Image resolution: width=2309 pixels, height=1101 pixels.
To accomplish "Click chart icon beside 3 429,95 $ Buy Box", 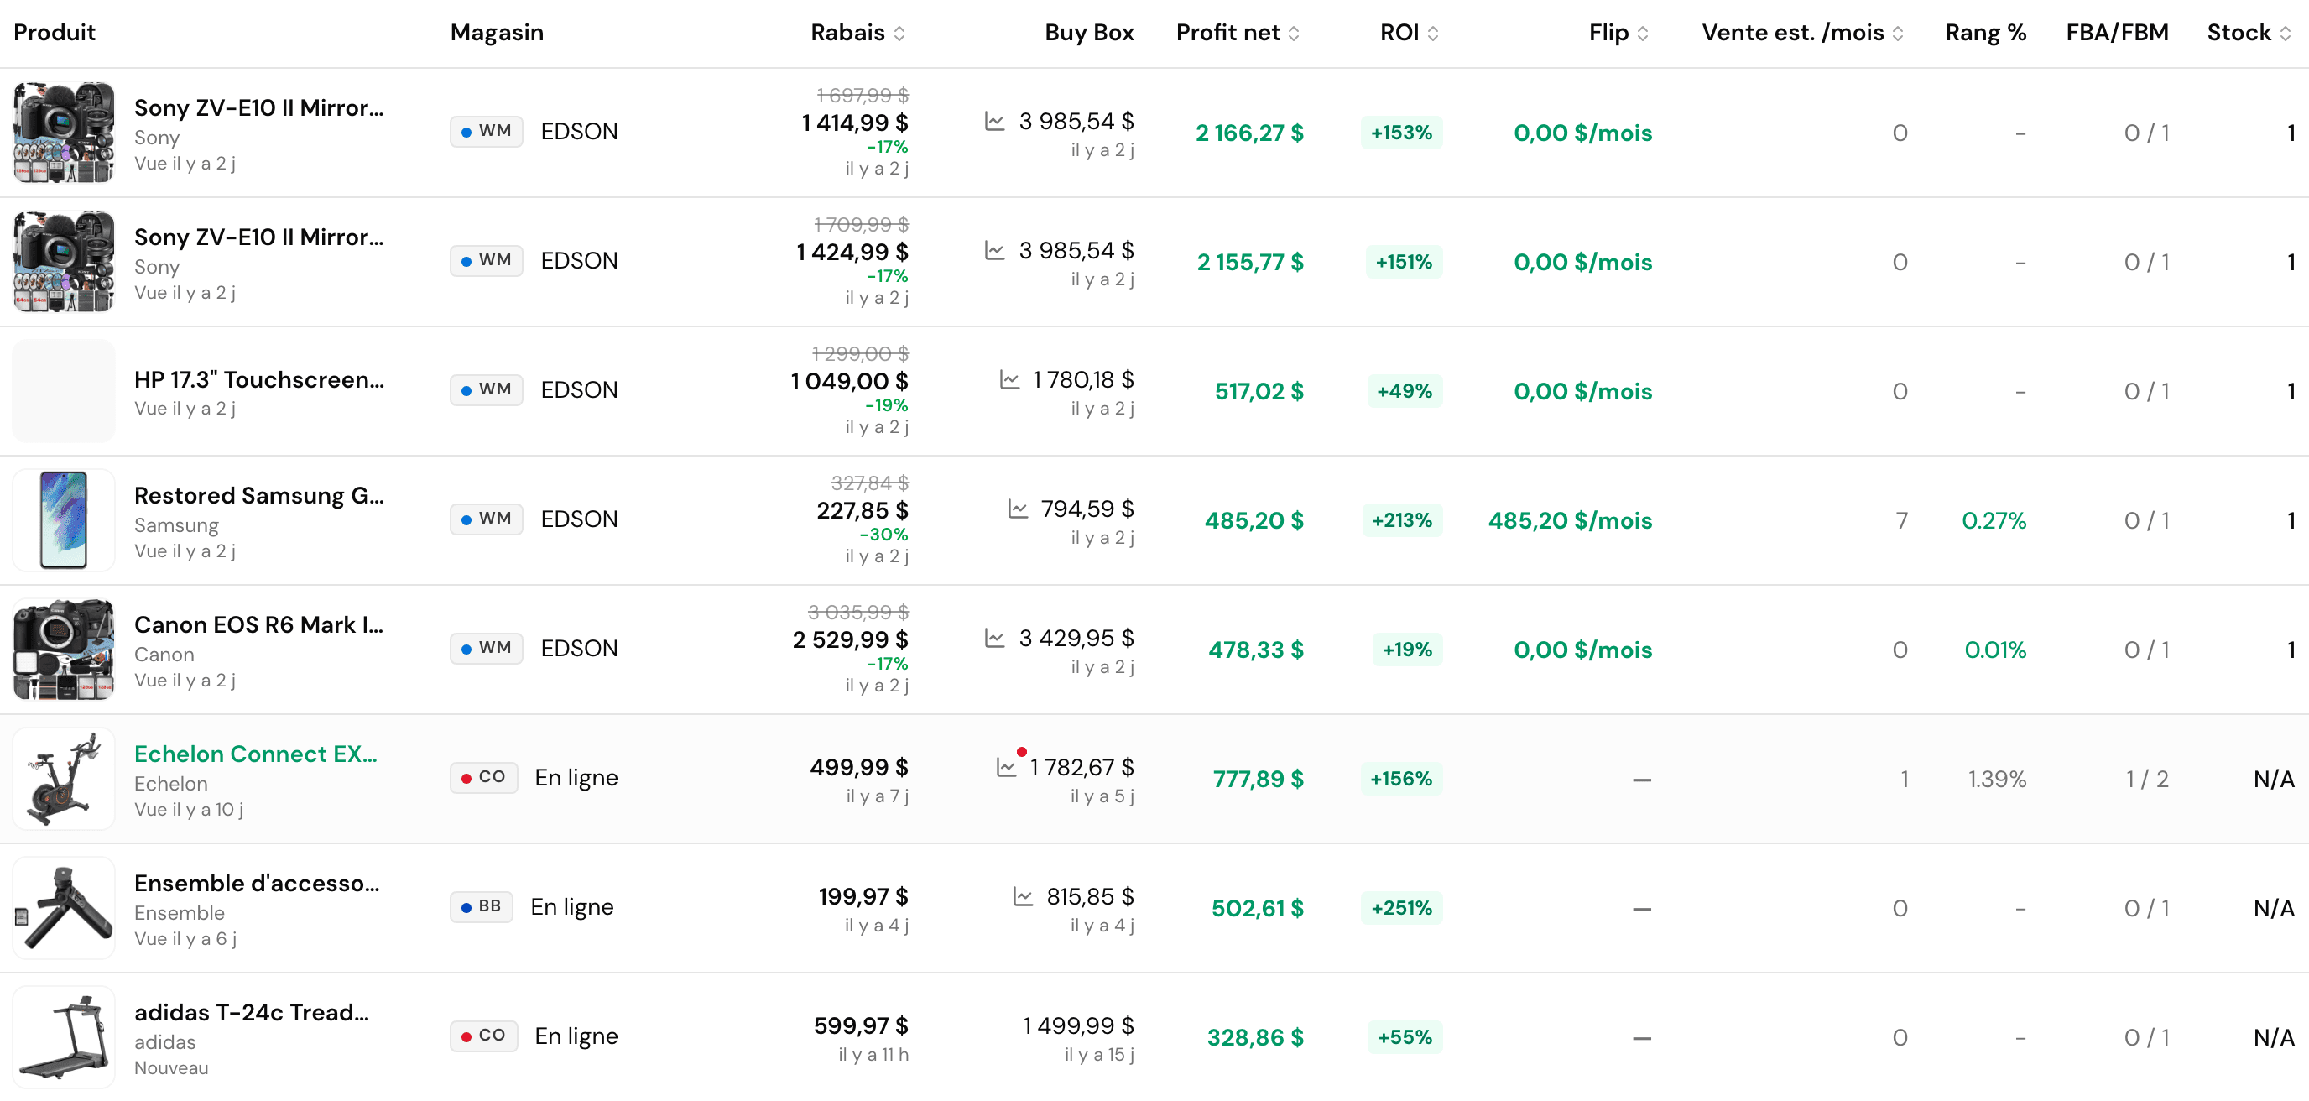I will (994, 638).
